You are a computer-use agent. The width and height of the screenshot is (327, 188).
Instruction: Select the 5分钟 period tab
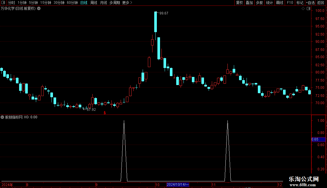click(33, 3)
